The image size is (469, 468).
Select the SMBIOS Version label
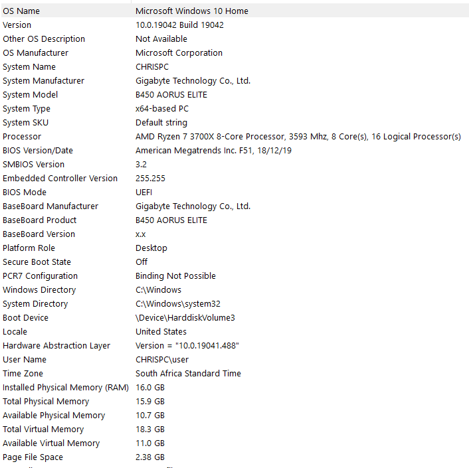pos(33,165)
